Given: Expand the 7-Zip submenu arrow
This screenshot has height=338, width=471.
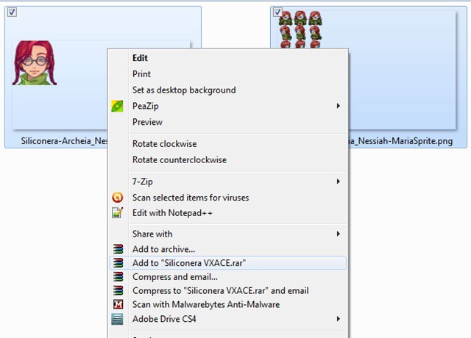Looking at the screenshot, I should (339, 181).
